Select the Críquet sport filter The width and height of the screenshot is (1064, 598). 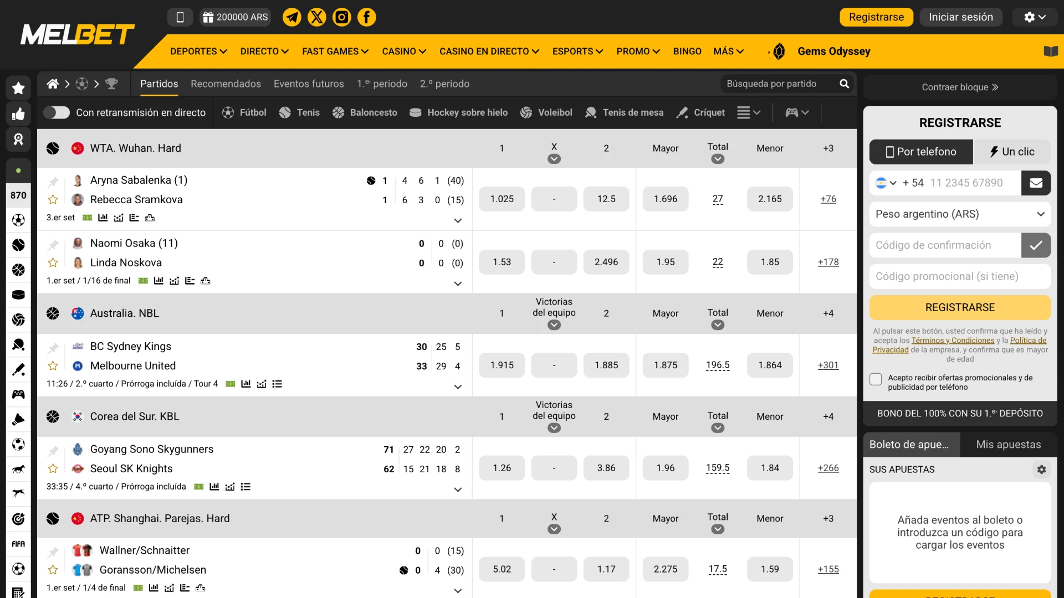point(700,112)
